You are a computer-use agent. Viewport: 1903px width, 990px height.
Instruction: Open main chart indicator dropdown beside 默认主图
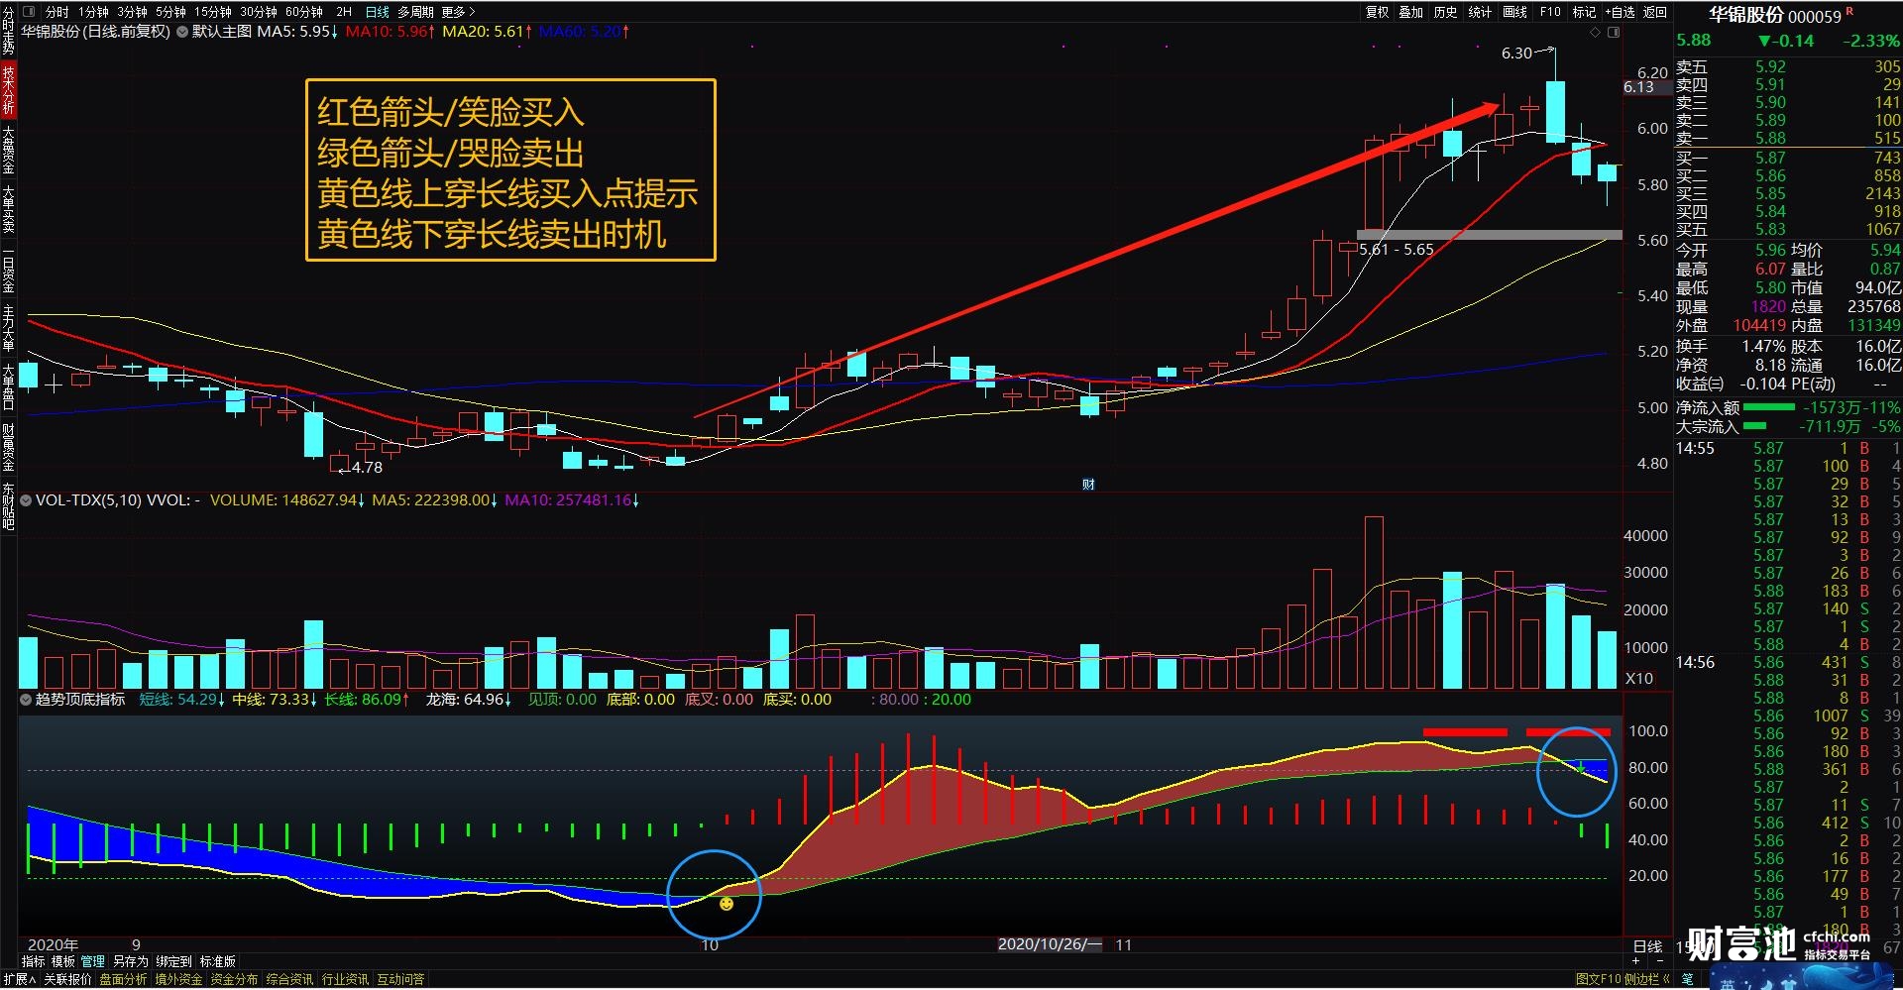tap(182, 32)
